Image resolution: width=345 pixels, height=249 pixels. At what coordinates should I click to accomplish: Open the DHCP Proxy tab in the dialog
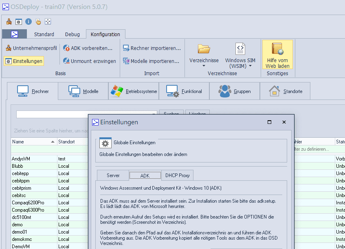click(x=177, y=175)
